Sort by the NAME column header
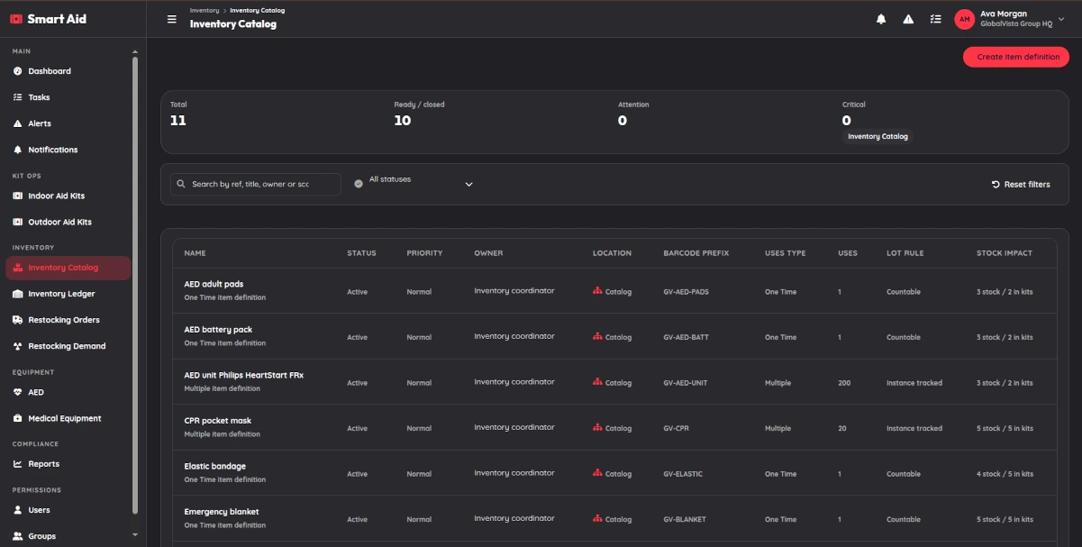The image size is (1082, 547). point(195,253)
